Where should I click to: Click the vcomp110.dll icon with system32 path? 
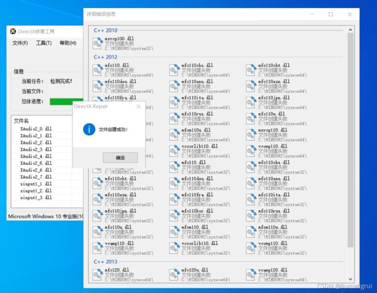point(251,248)
